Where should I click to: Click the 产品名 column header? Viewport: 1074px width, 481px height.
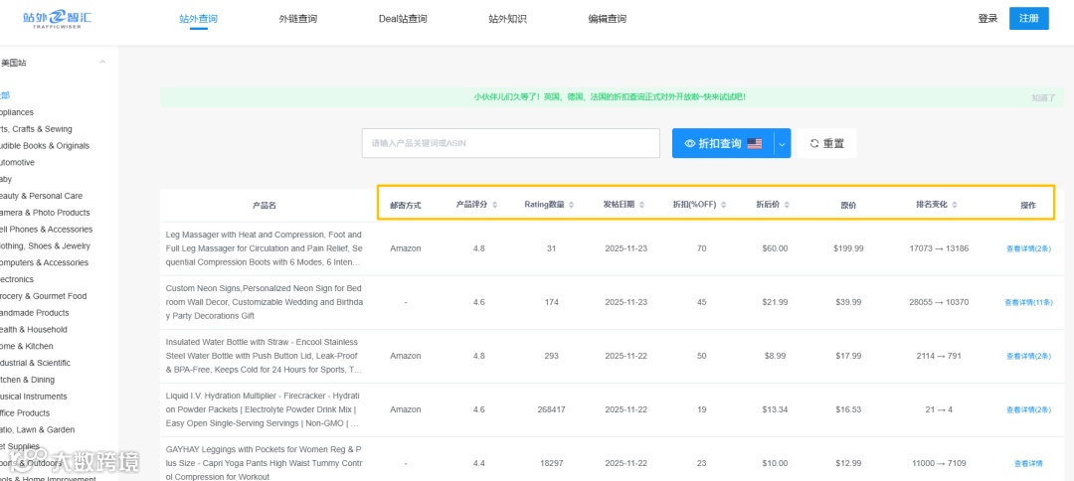pos(265,206)
